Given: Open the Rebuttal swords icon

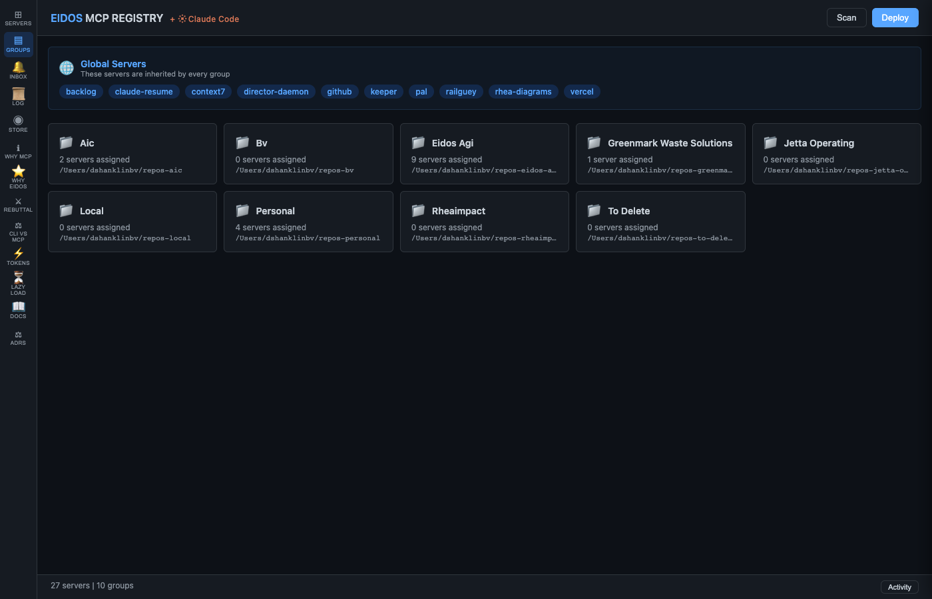Looking at the screenshot, I should tap(18, 201).
